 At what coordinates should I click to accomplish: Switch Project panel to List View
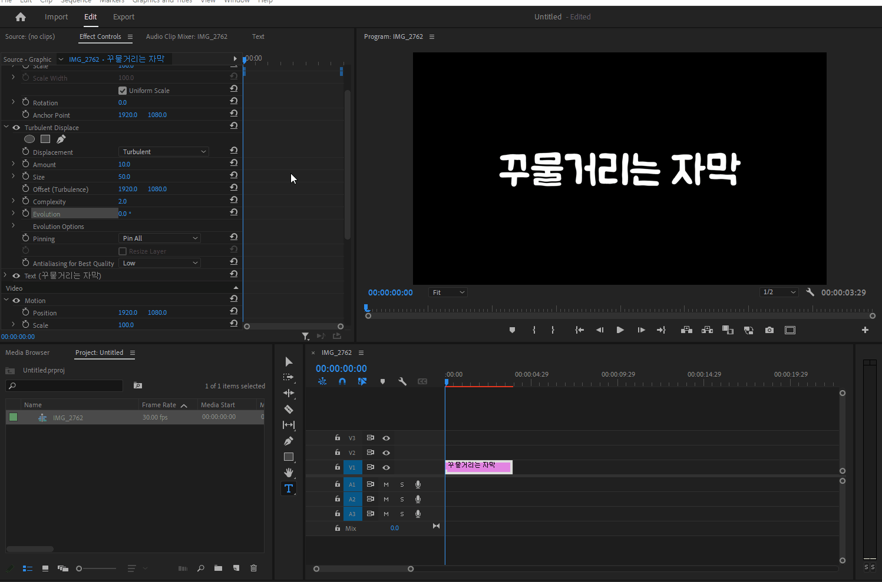point(27,568)
